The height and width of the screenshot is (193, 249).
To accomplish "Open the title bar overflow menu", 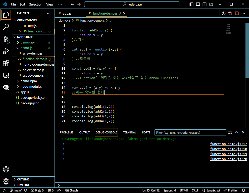I will pos(60,4).
